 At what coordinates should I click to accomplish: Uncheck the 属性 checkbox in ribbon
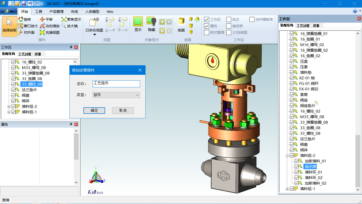(207, 26)
